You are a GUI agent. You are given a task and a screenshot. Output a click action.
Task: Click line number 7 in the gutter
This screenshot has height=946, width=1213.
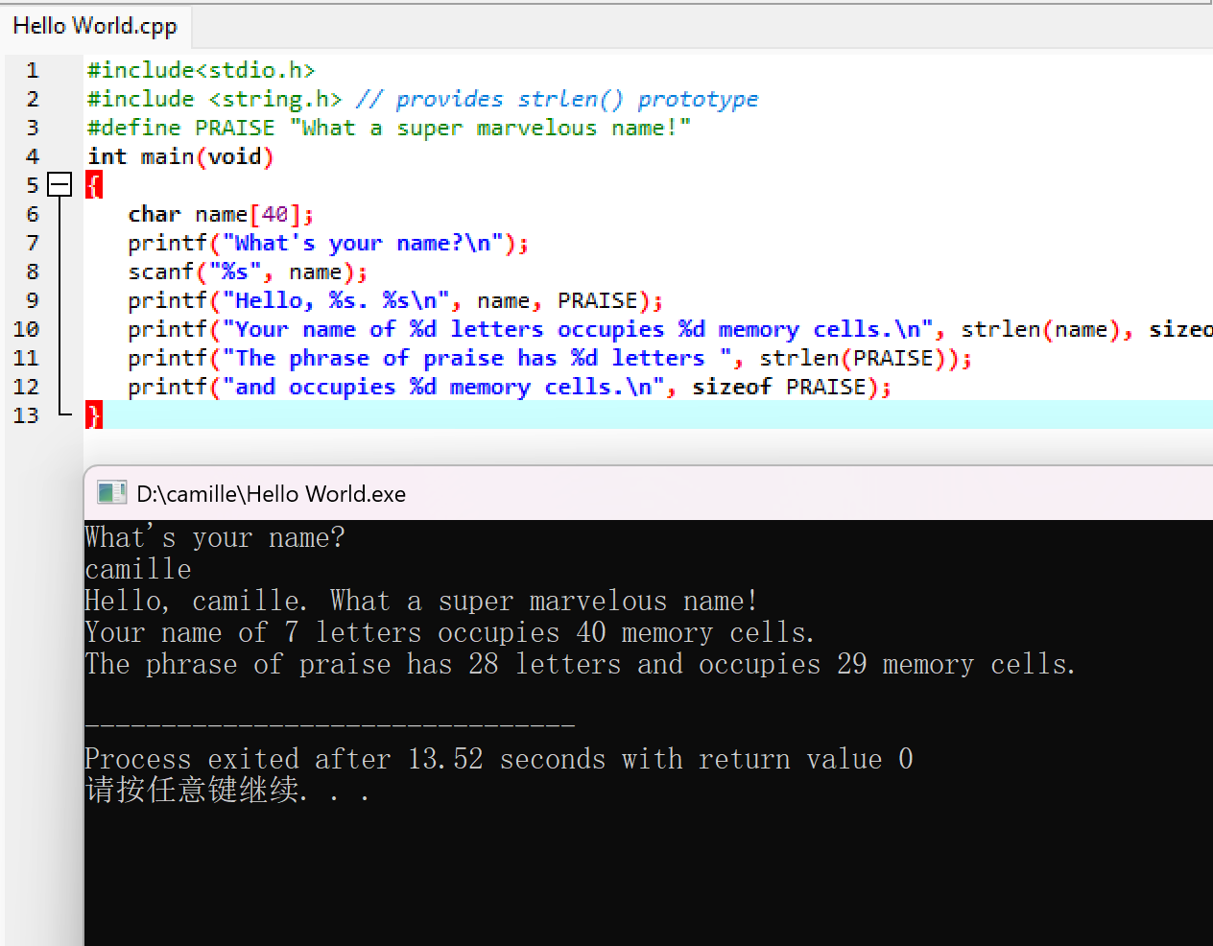[33, 243]
